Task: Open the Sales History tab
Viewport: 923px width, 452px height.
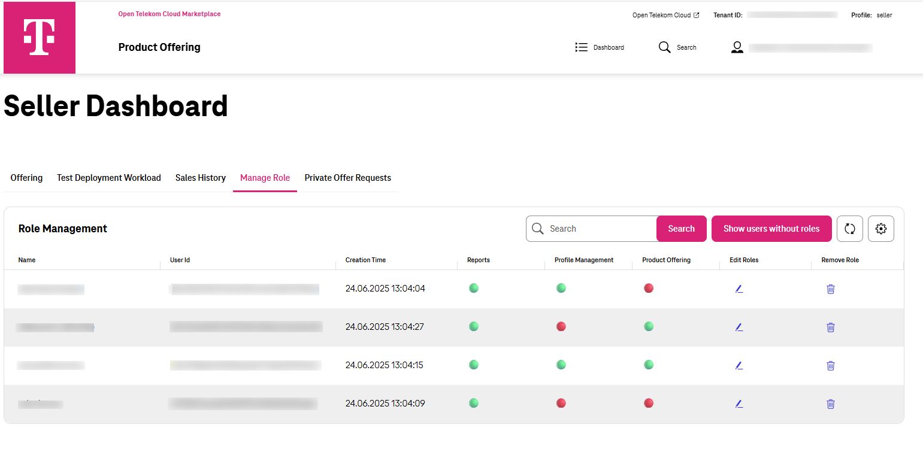Action: [201, 178]
